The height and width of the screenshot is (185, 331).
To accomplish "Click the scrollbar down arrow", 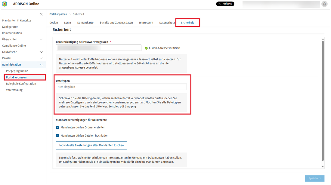I will pyautogui.click(x=323, y=167).
